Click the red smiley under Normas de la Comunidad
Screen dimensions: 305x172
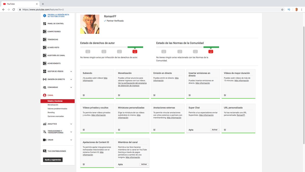[211, 51]
